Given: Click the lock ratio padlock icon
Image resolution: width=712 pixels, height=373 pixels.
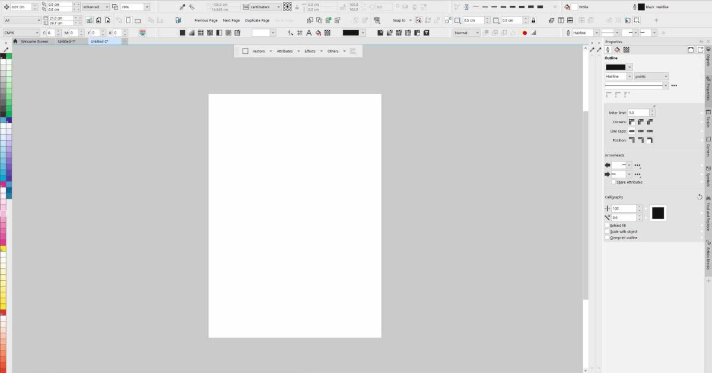Looking at the screenshot, I should tap(533, 20).
